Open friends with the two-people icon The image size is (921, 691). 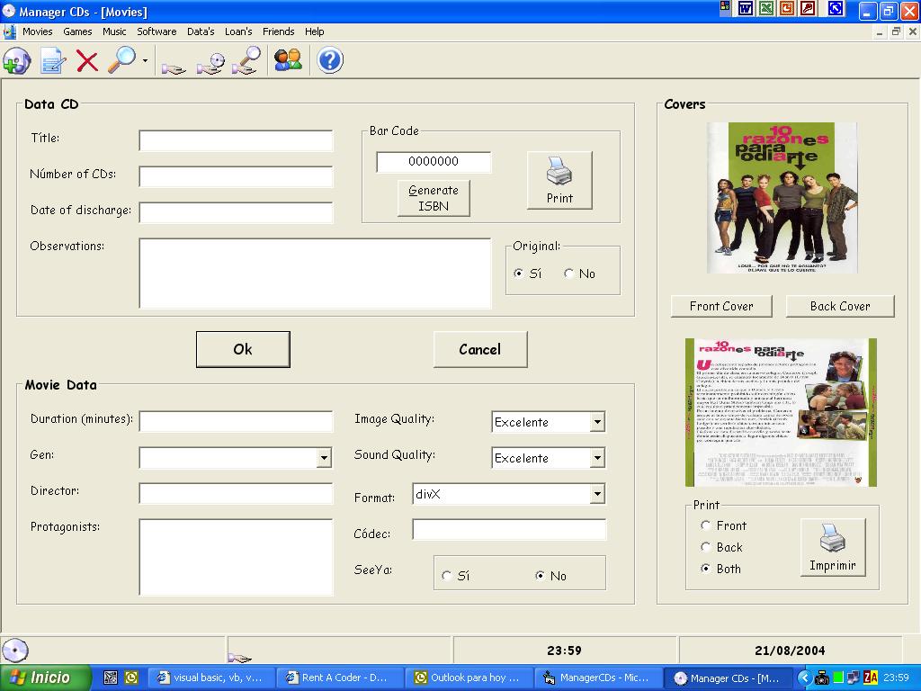coord(288,60)
